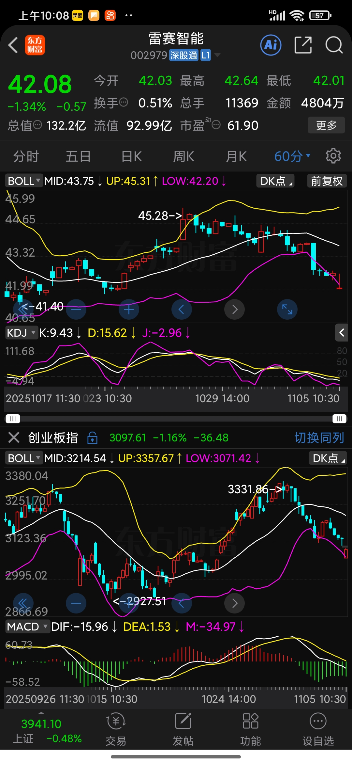352x764 pixels.
Task: Jump to earliest data in upper chart
Action: click(23, 309)
